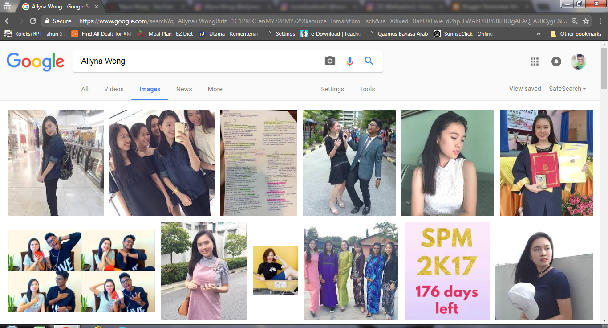
Task: Click the blue search magnifier icon
Action: click(x=369, y=61)
